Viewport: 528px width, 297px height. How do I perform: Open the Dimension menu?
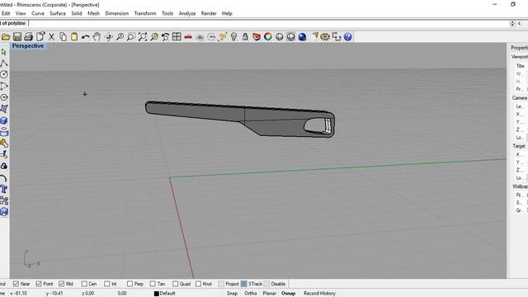tap(117, 13)
